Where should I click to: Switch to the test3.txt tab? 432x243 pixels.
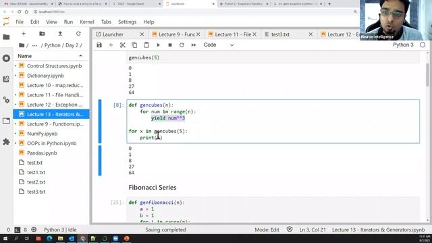281,34
